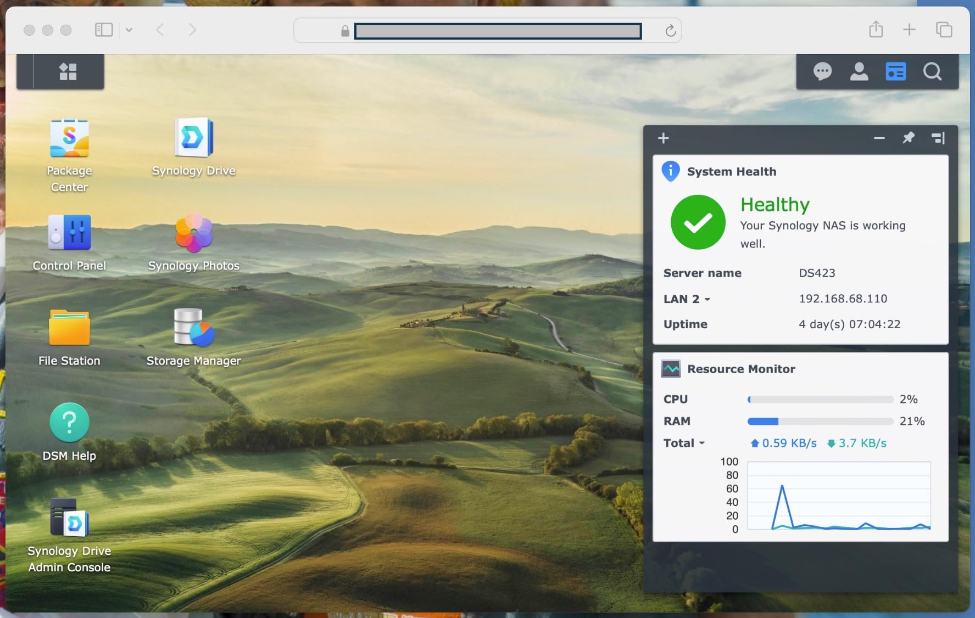
Task: Open the notifications panel
Action: click(x=822, y=71)
